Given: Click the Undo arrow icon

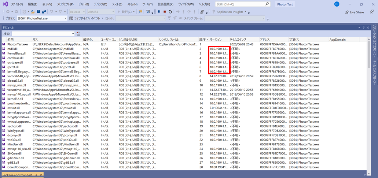Looking at the screenshot, I should point(51,12).
